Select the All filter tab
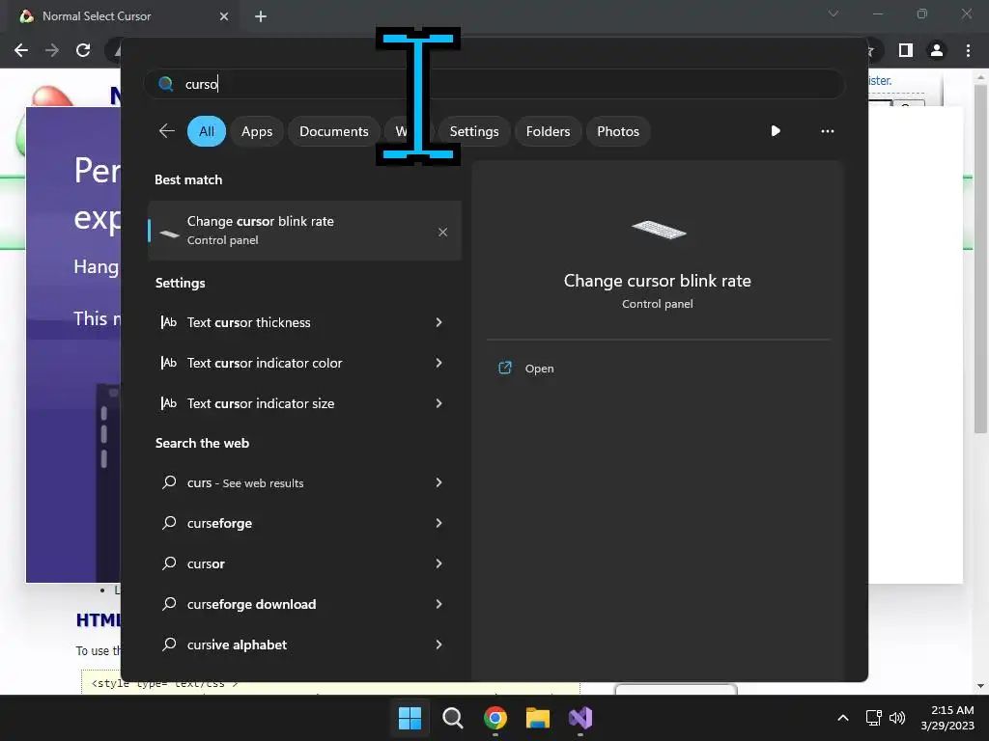The image size is (989, 741). pyautogui.click(x=207, y=131)
